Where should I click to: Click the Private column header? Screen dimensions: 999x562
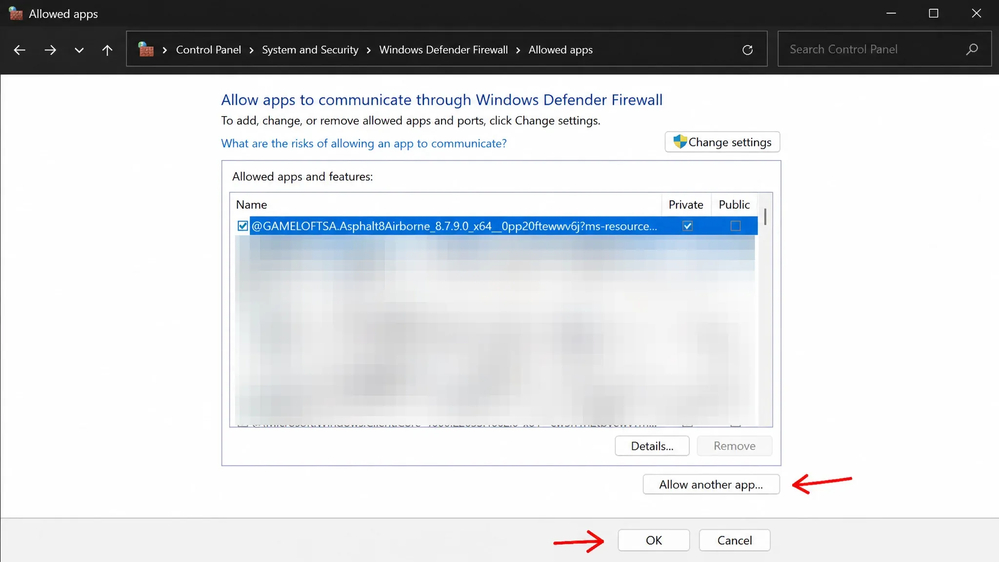tap(686, 204)
